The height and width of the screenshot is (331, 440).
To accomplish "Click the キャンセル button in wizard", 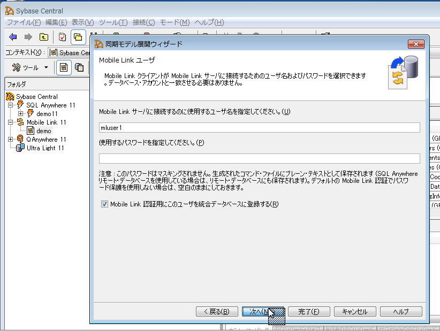I will click(355, 312).
